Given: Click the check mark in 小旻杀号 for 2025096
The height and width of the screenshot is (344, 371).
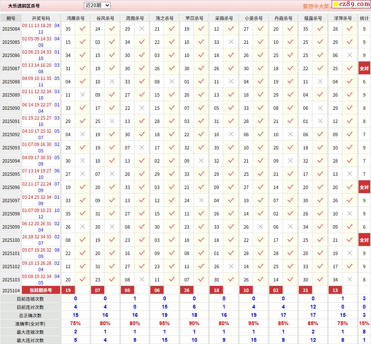Looking at the screenshot, I should coord(261,187).
